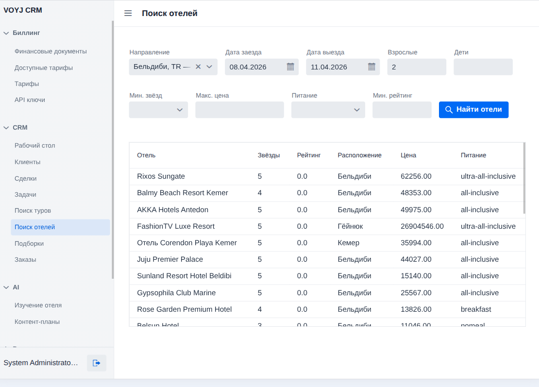The height and width of the screenshot is (387, 539).
Task: Click the Макс. цена input field
Action: coord(239,110)
